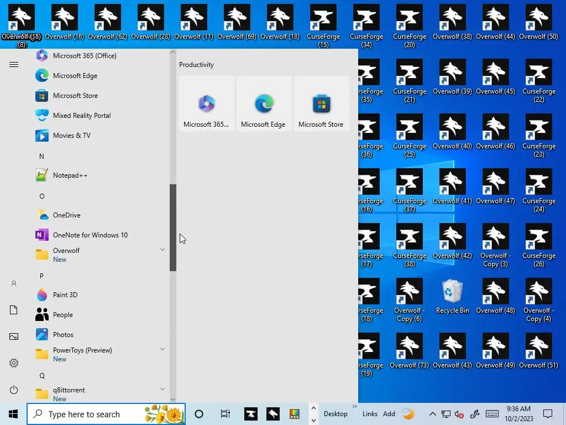Select CurseForge (26) desktop shortcut
The image size is (566, 425).
(539, 246)
